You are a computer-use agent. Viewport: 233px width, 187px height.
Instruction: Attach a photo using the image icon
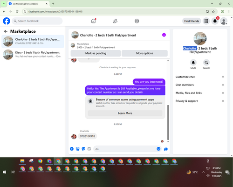77,149
